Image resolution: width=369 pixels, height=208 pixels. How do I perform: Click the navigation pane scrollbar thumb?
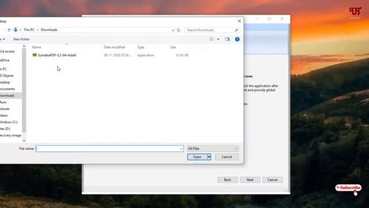[x=24, y=90]
